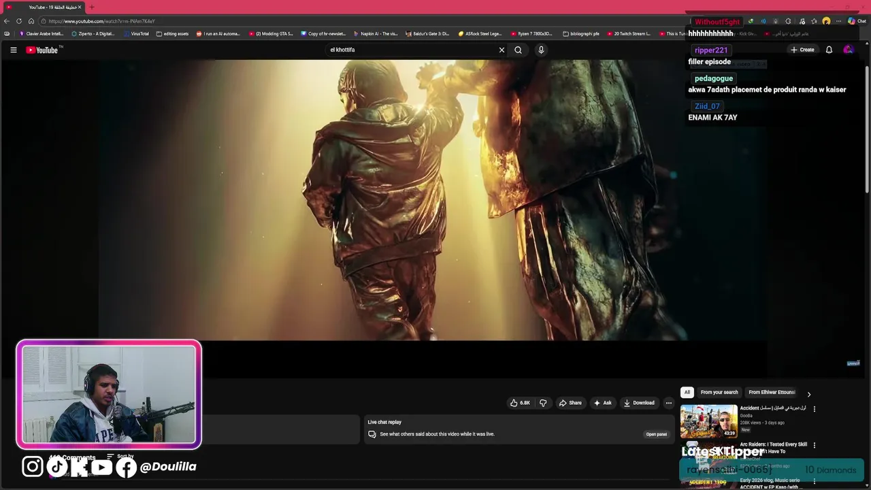Open the Accident series video thumbnail
Image resolution: width=871 pixels, height=490 pixels.
tap(708, 421)
